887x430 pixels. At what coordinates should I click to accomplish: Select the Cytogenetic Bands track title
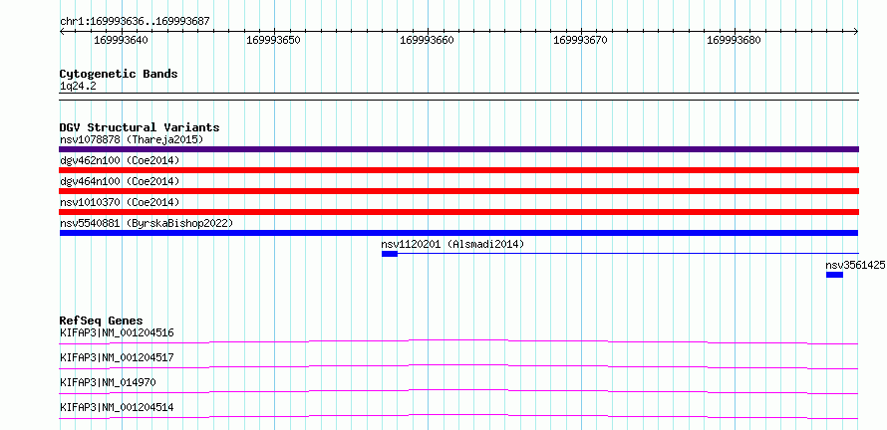119,74
